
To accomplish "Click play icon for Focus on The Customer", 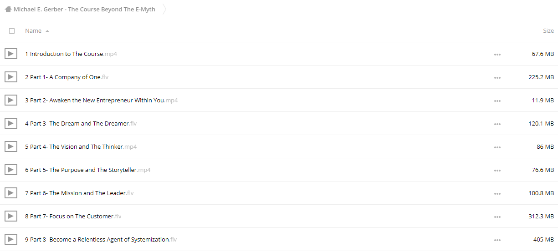I will (x=11, y=216).
